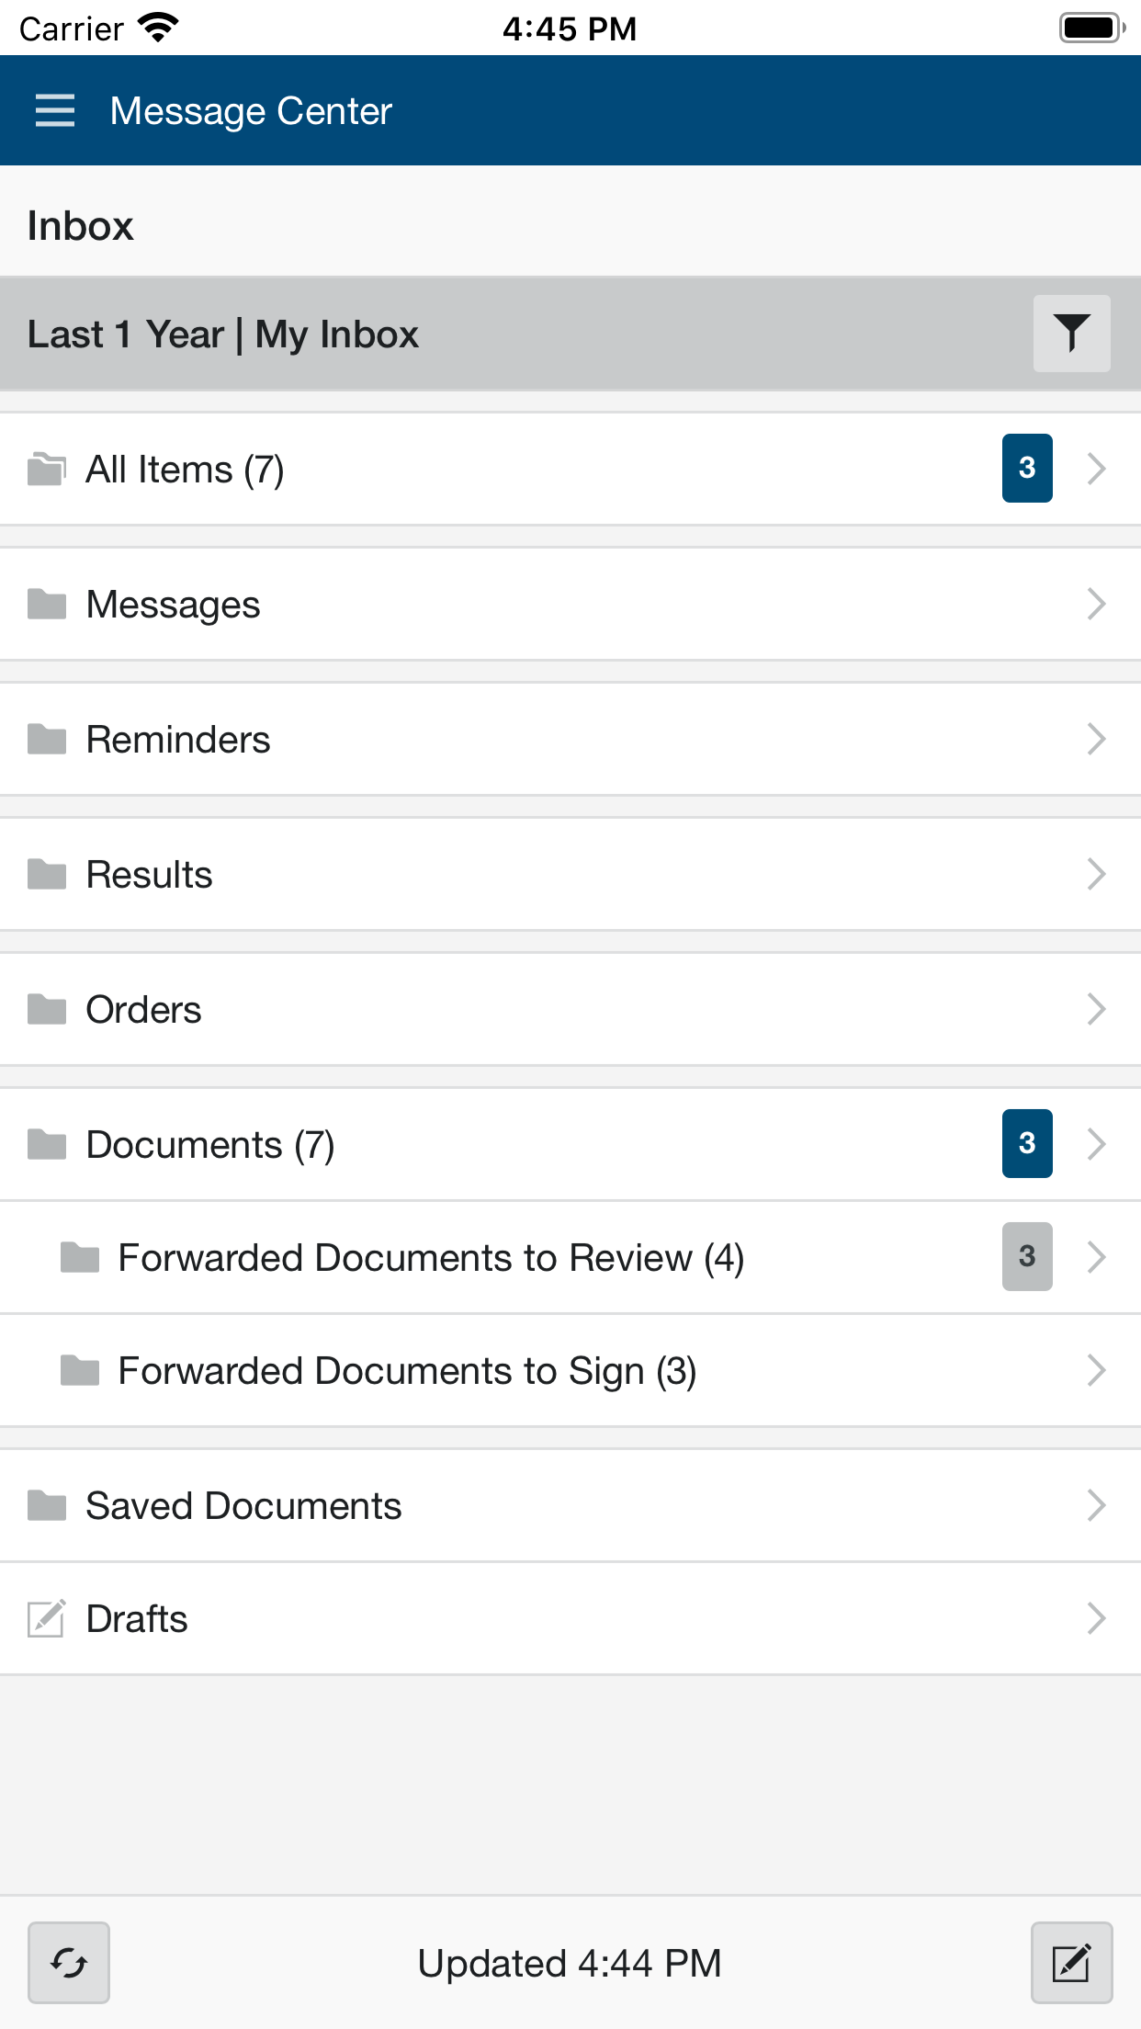Expand the Orders row chevron
The width and height of the screenshot is (1141, 2029).
click(x=1096, y=1010)
